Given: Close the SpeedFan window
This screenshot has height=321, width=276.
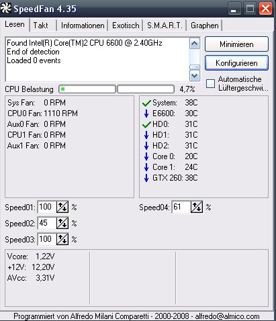Looking at the screenshot, I should 266,9.
